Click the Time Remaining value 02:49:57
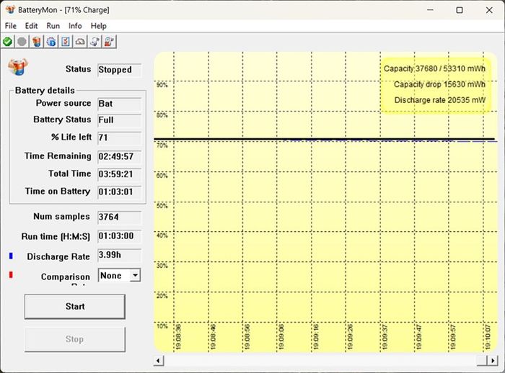 tap(119, 156)
